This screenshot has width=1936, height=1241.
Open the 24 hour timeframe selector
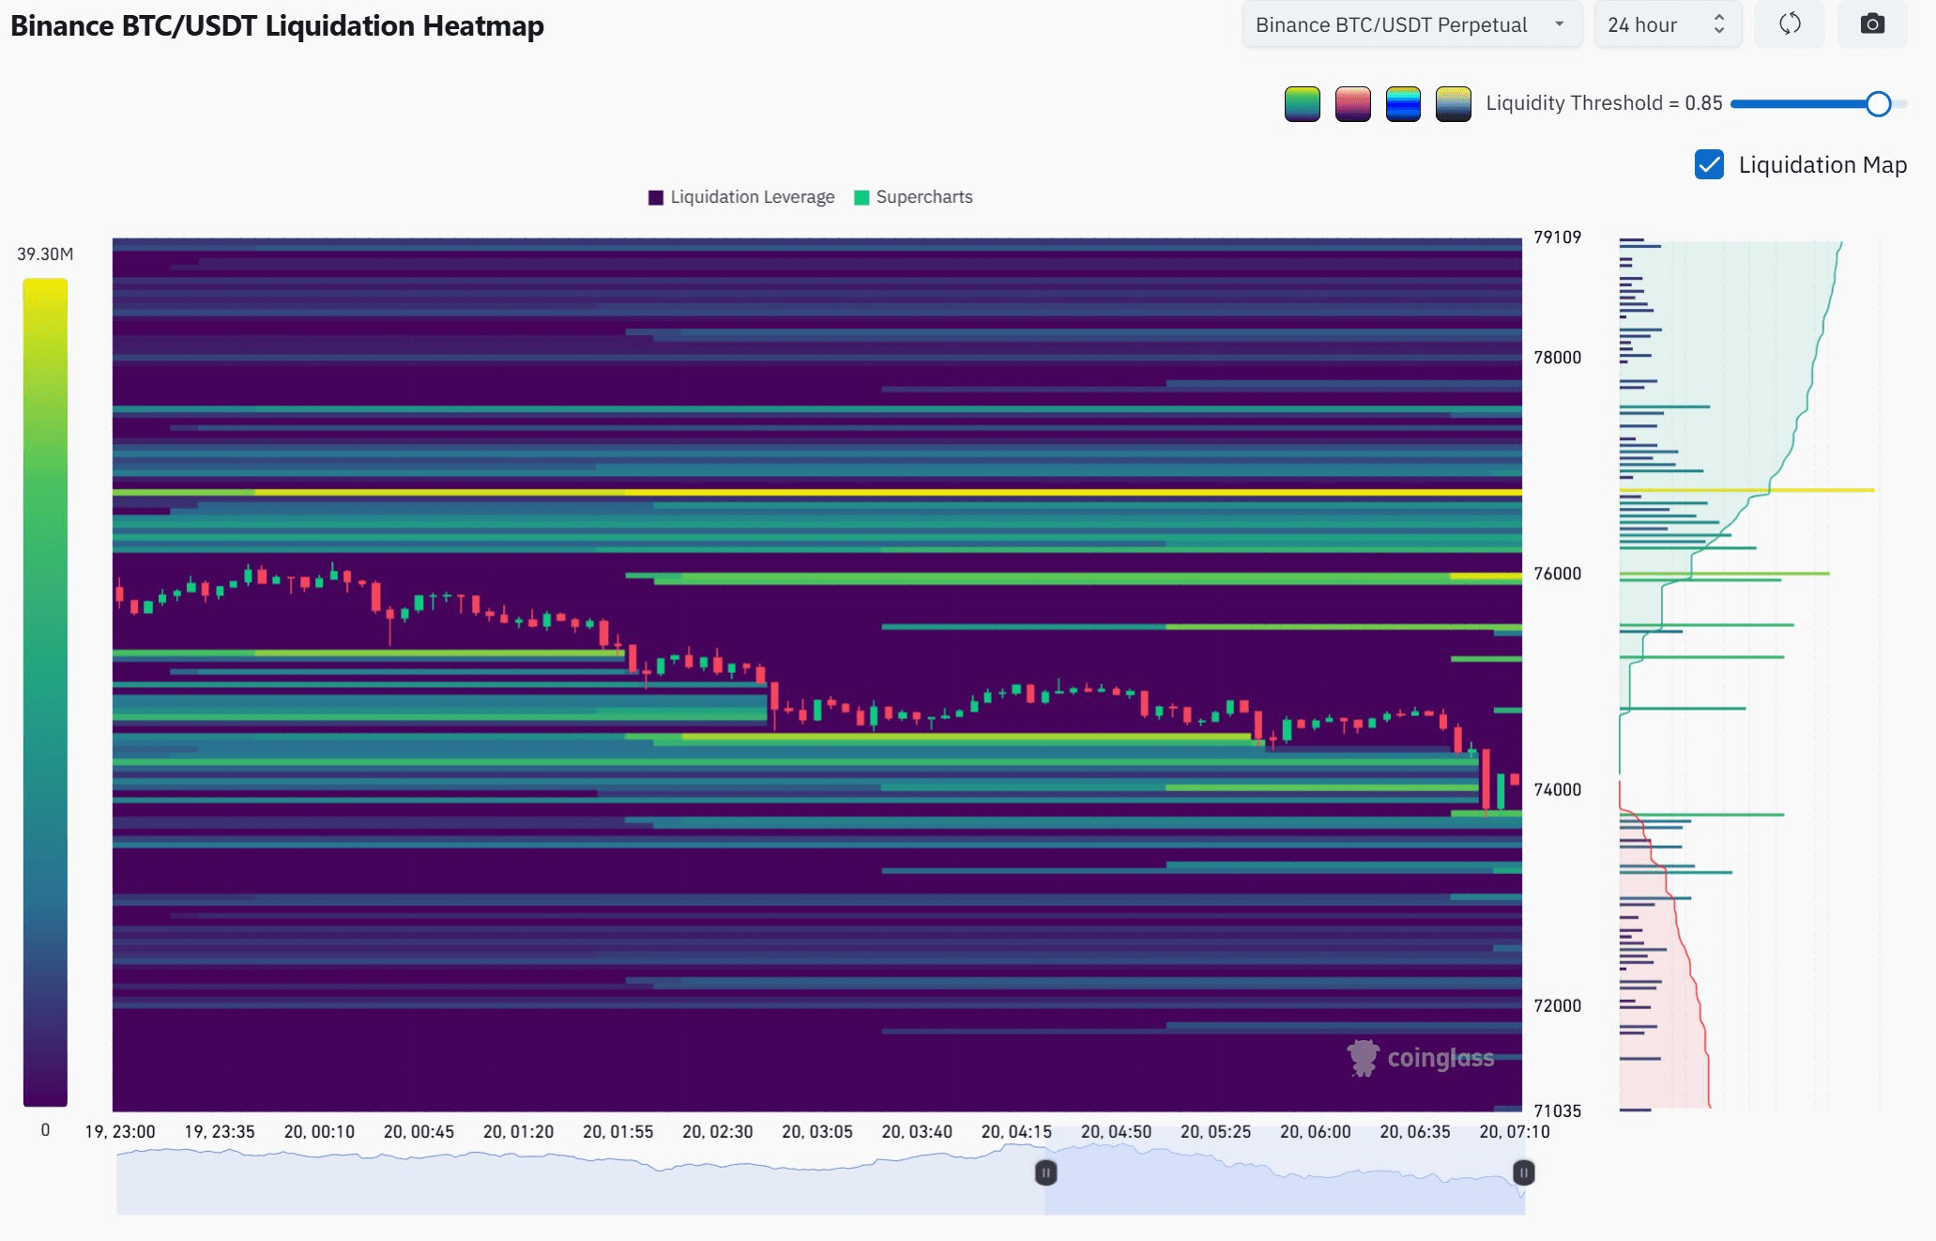coord(1667,25)
